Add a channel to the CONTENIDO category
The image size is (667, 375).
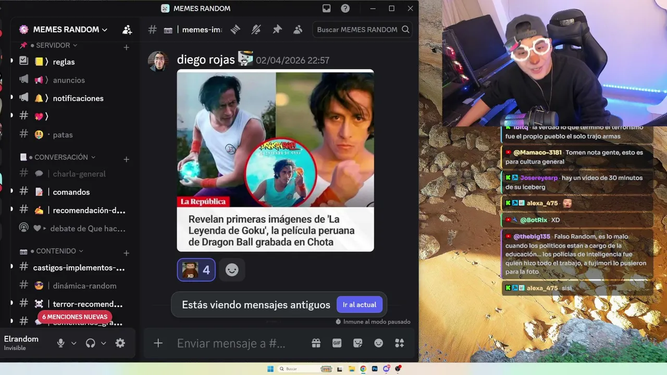coord(126,253)
